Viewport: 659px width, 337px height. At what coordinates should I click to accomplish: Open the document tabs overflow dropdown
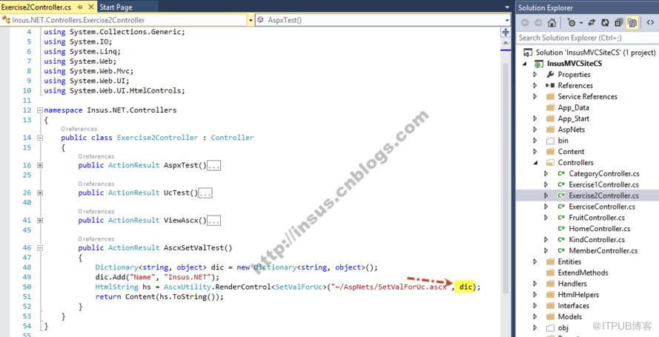tap(507, 7)
